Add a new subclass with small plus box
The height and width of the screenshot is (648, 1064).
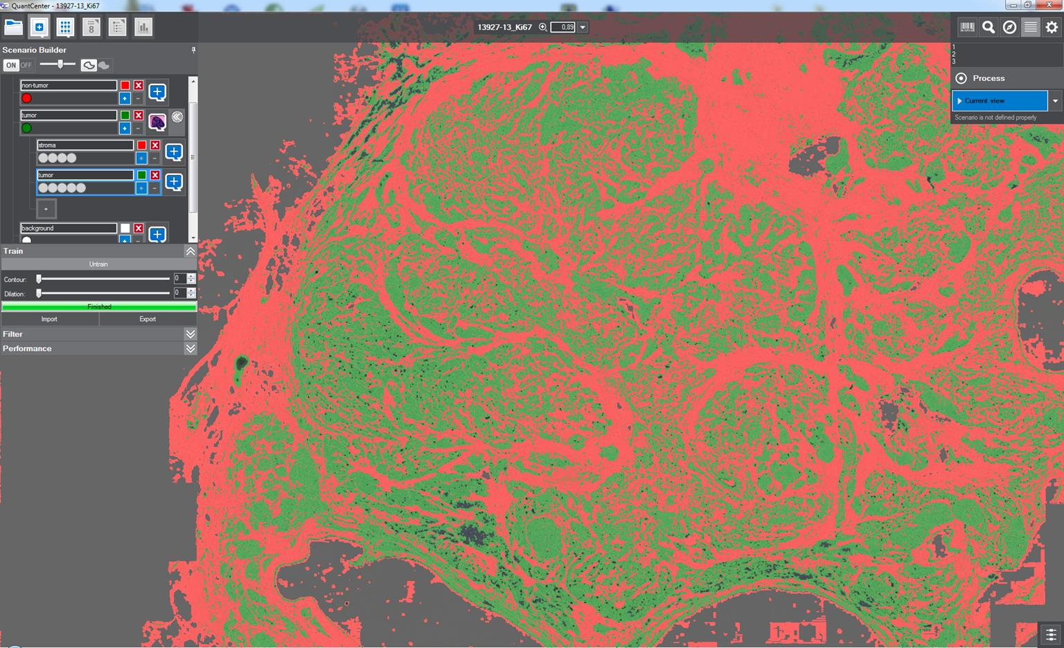coord(46,208)
